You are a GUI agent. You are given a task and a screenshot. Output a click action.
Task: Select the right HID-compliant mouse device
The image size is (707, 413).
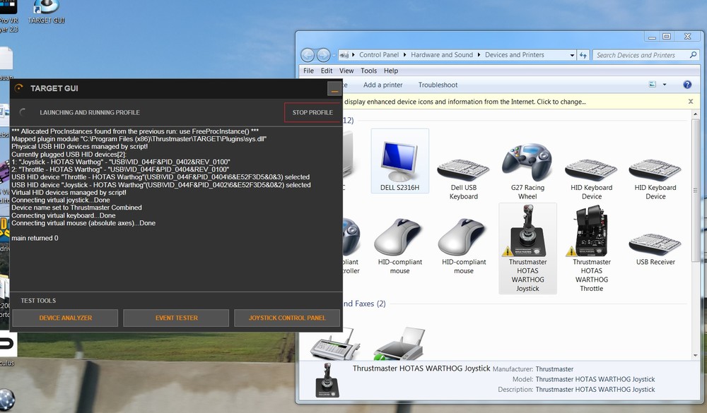(x=464, y=246)
